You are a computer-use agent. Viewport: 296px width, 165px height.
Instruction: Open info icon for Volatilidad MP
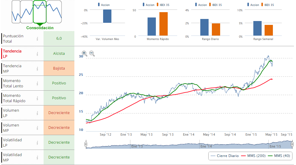coord(37,158)
